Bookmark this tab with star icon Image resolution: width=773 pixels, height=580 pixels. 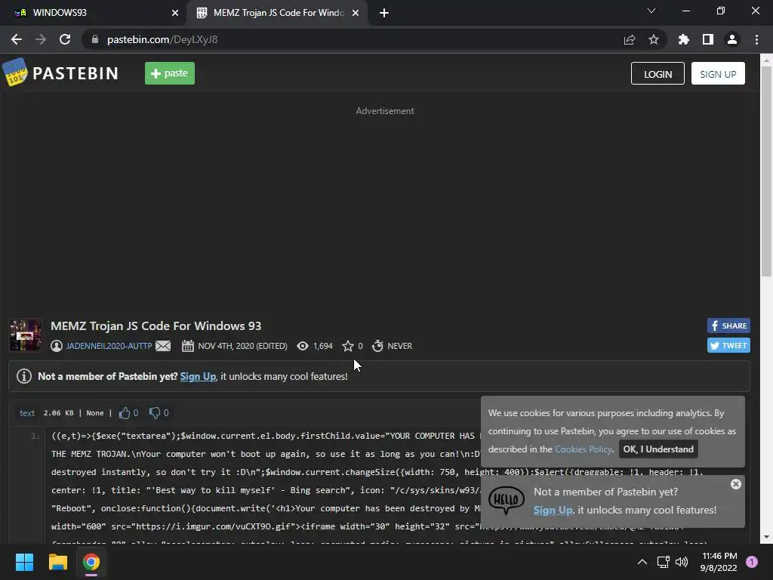[654, 39]
